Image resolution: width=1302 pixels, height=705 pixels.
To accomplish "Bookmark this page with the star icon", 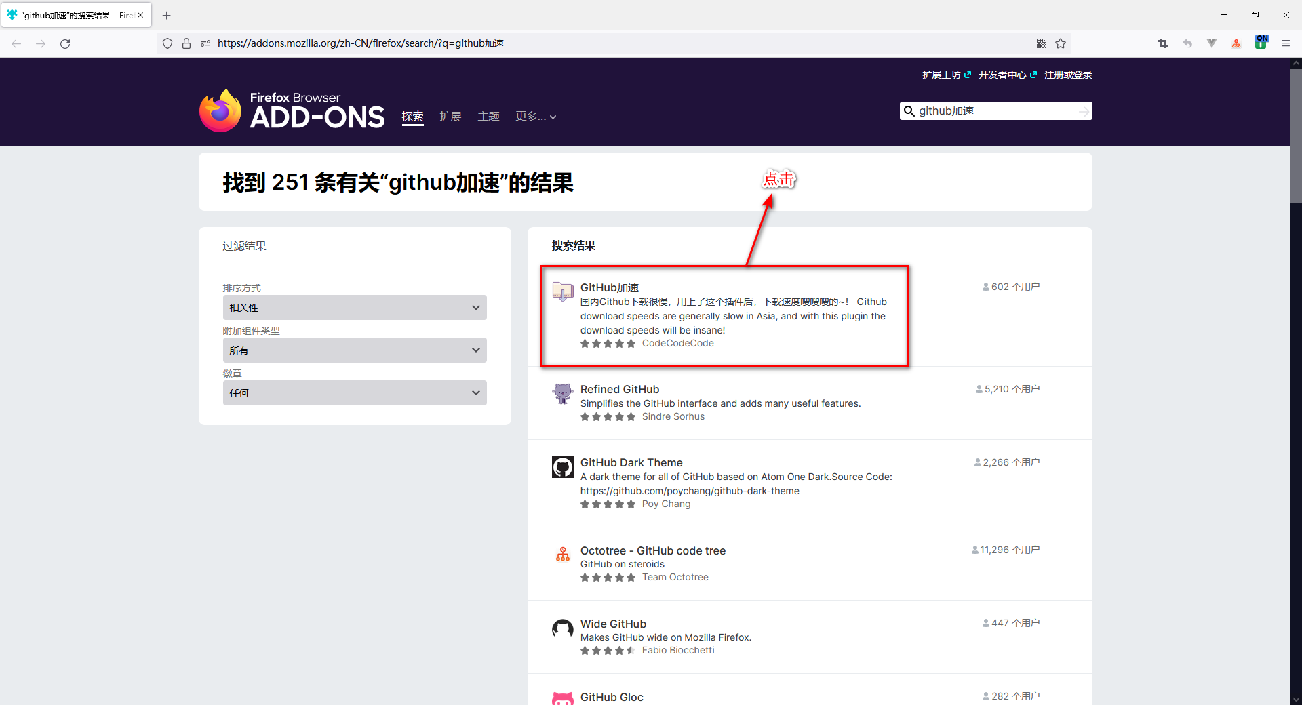I will pos(1061,43).
